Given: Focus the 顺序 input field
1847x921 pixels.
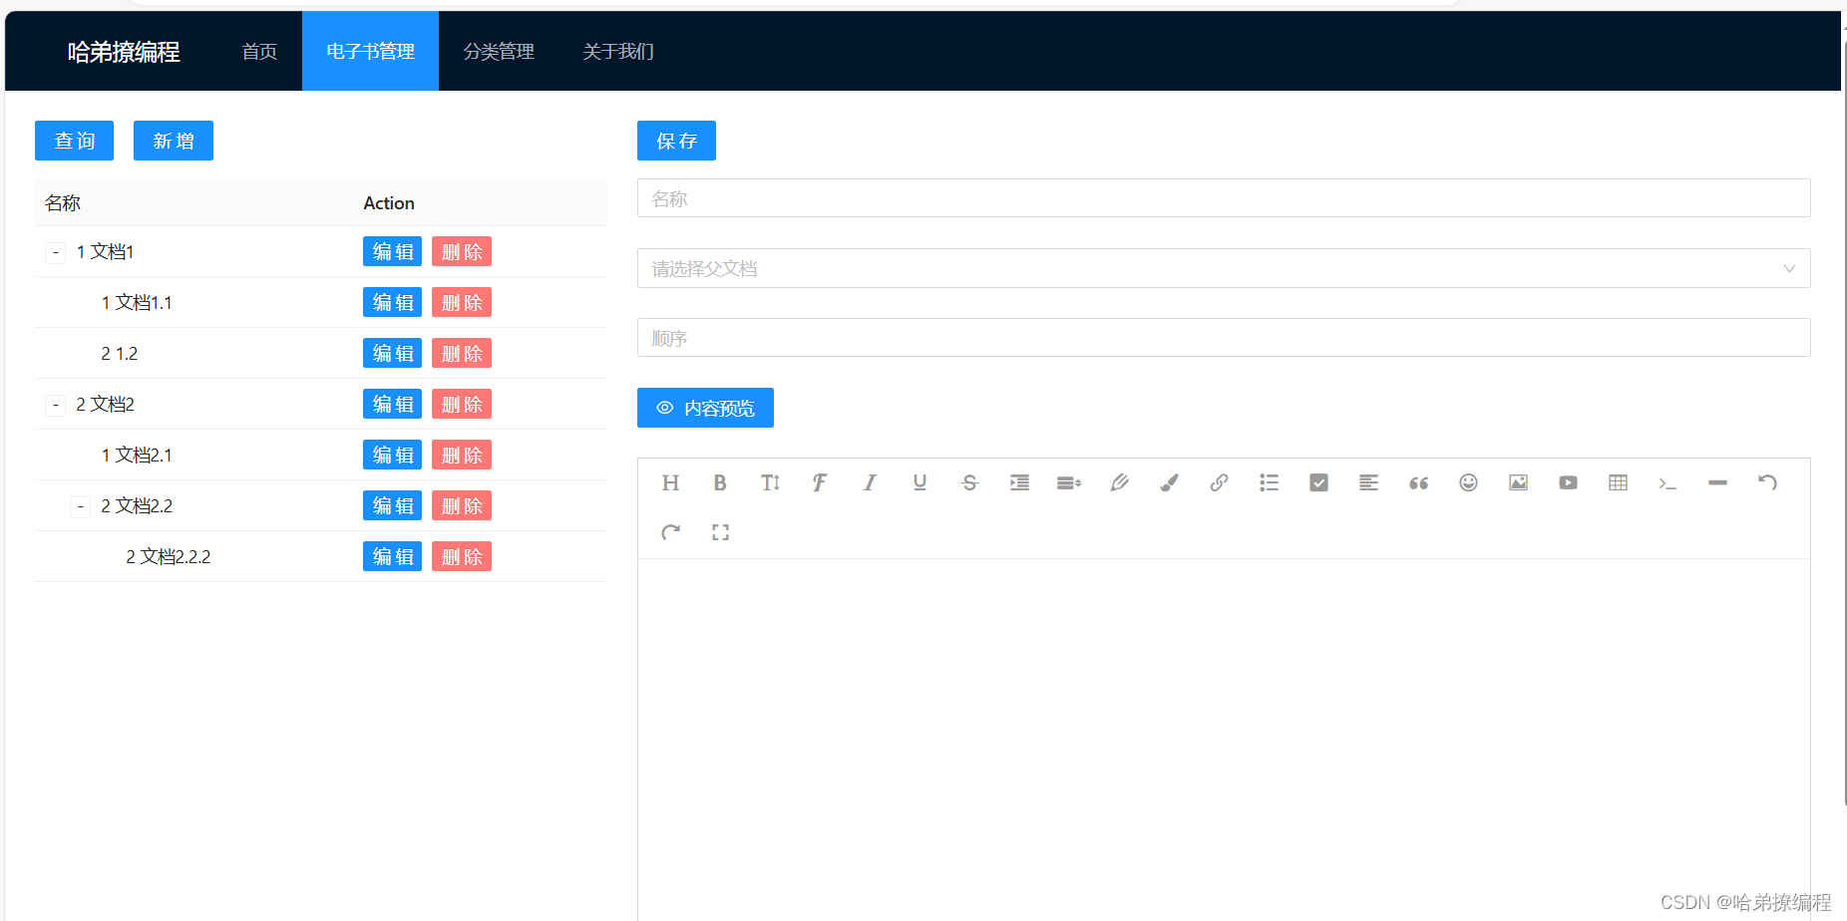Looking at the screenshot, I should click(1224, 338).
